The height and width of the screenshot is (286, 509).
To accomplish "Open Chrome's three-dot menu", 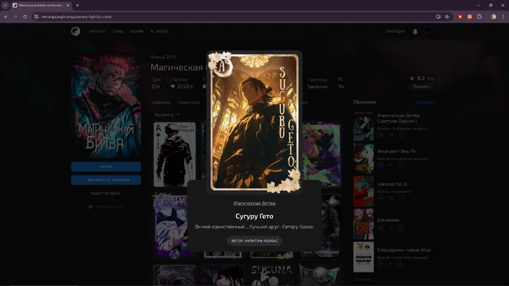I will [x=503, y=16].
